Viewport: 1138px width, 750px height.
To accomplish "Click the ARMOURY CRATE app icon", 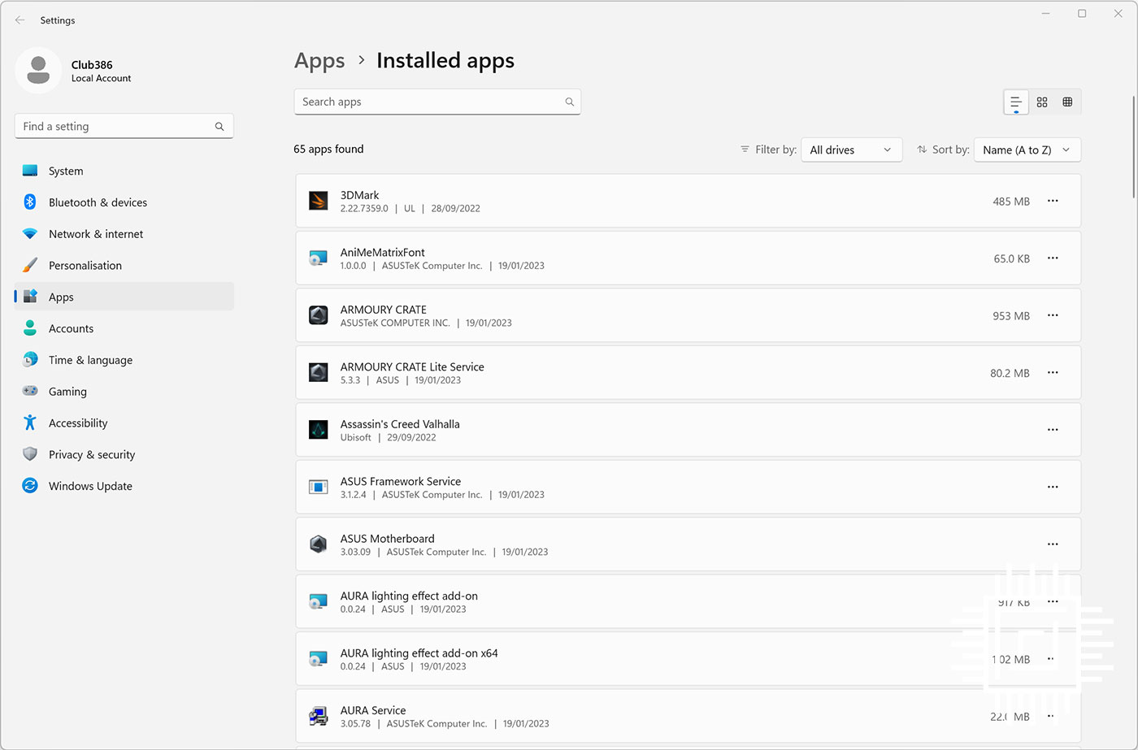I will point(318,315).
